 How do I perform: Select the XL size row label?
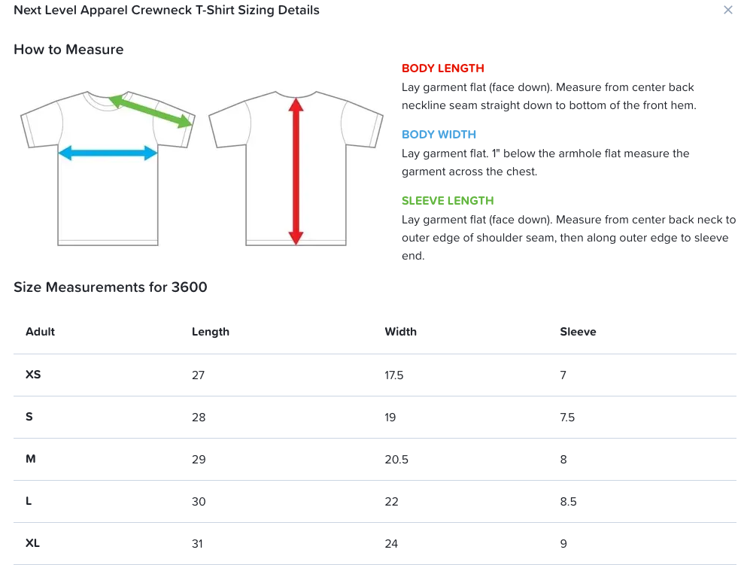point(32,543)
